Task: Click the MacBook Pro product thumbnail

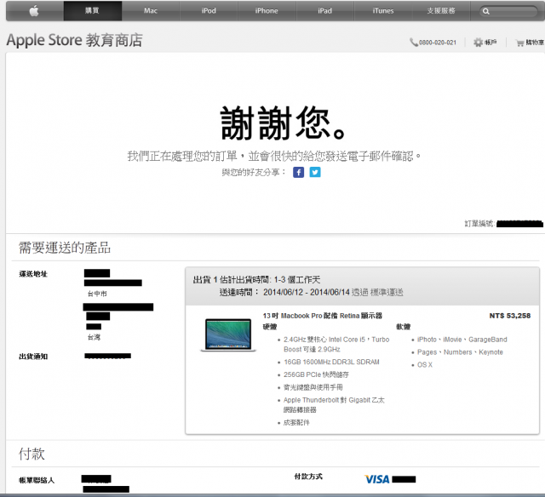Action: click(x=228, y=334)
